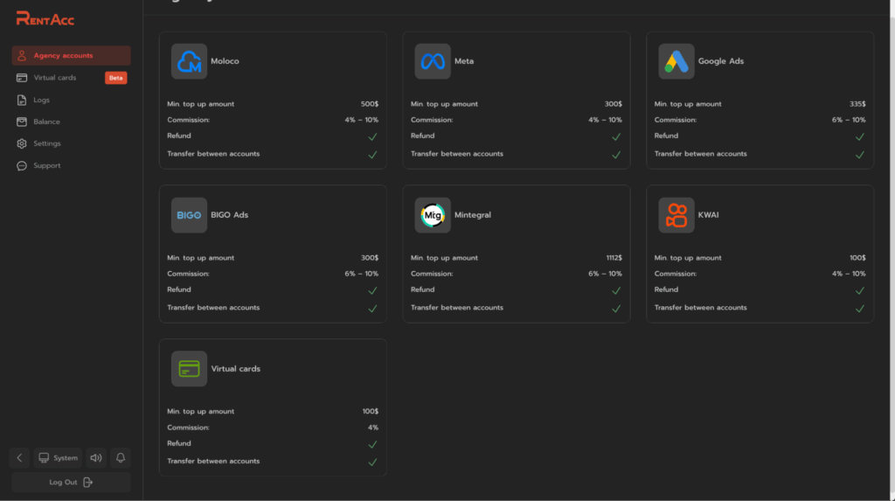
Task: Click Meta's Refund checkmark
Action: pos(616,136)
